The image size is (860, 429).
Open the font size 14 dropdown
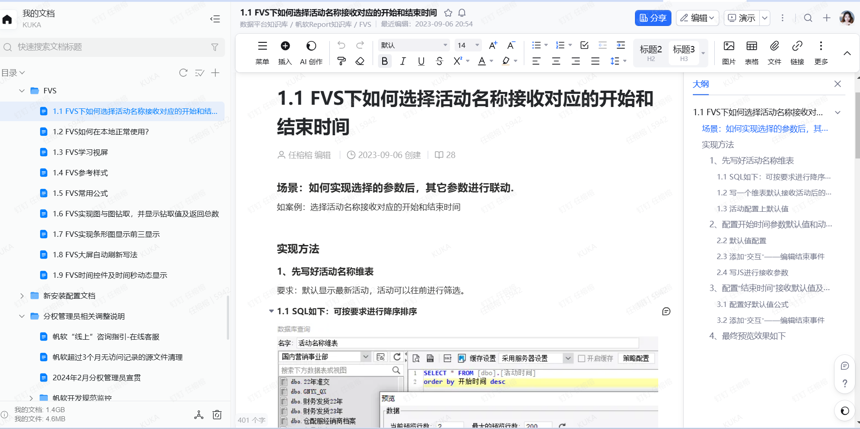coord(468,45)
